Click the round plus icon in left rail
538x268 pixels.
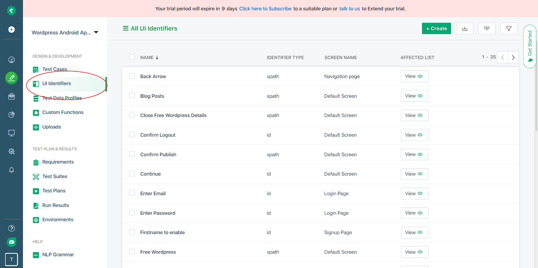pos(11,30)
